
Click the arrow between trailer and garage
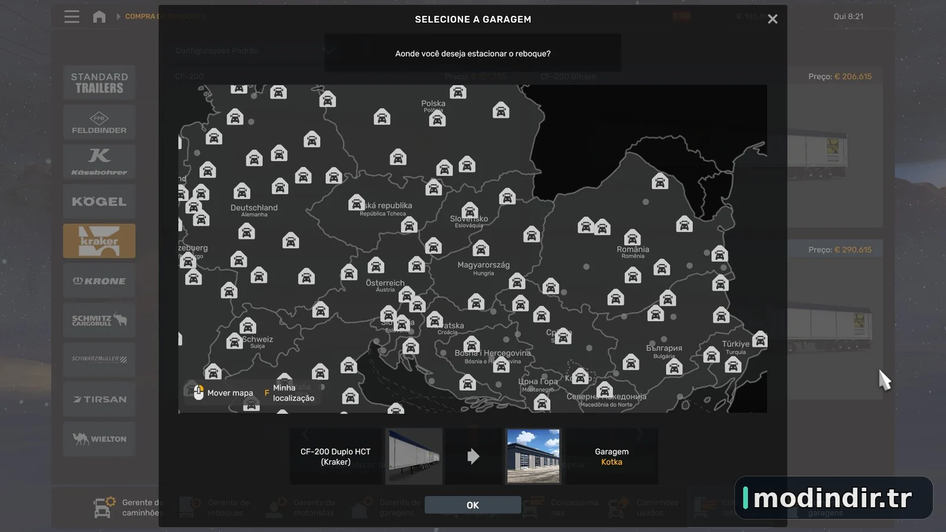coord(473,456)
